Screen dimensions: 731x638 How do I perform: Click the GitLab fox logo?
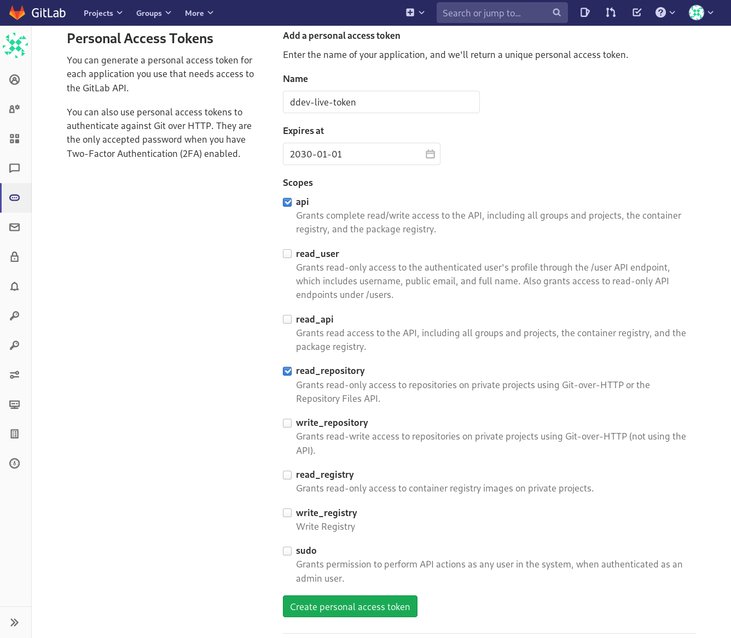tap(17, 13)
